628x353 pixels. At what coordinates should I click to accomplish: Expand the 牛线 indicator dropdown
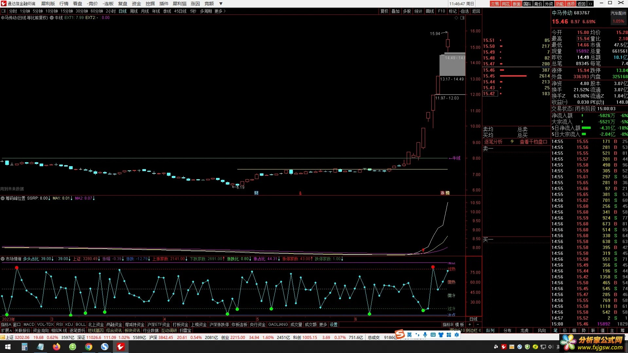pos(52,18)
